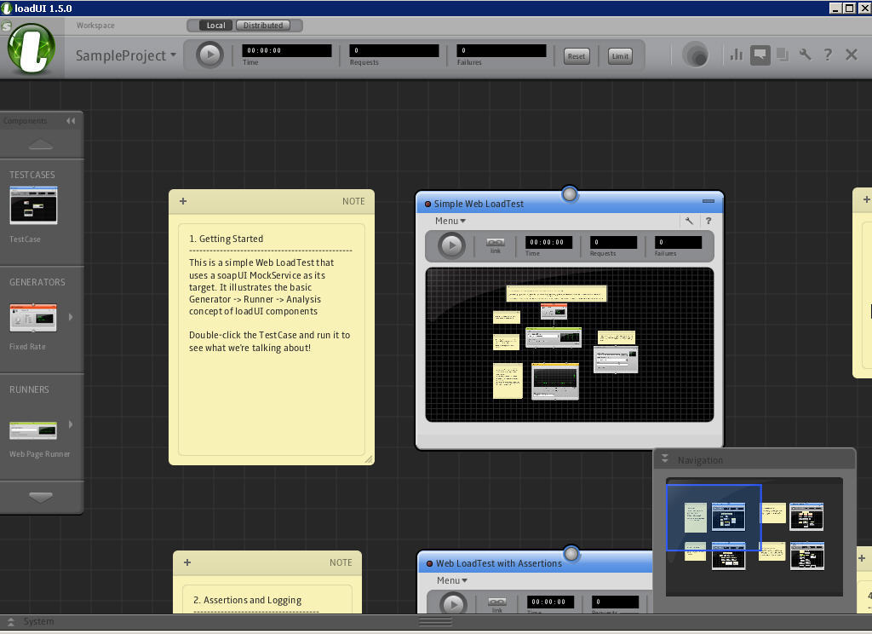
Task: Click the Workspace label
Action: (95, 26)
